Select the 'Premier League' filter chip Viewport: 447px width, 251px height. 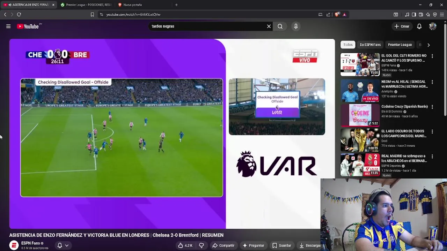400,45
